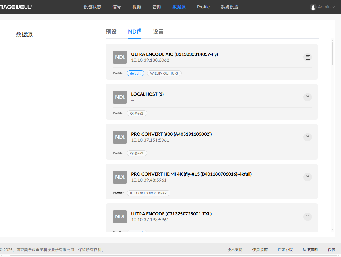This screenshot has height=257, width=341.
Task: Click NDI logo of LOCALHOST (2) entry
Action: [x=120, y=97]
